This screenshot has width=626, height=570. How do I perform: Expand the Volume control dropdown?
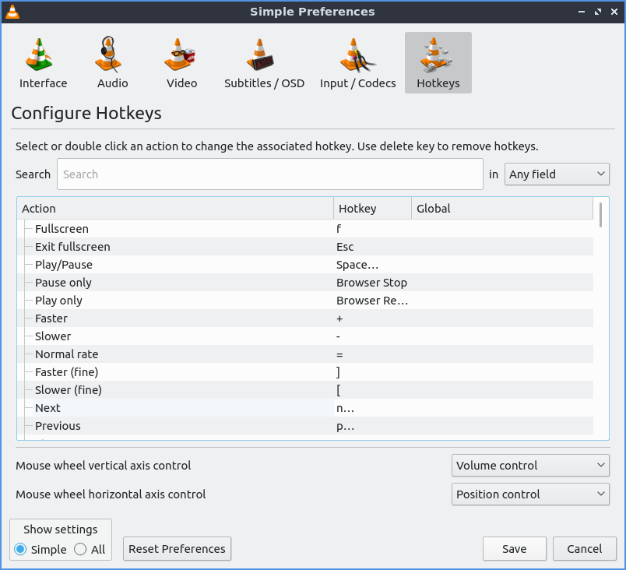(x=530, y=466)
